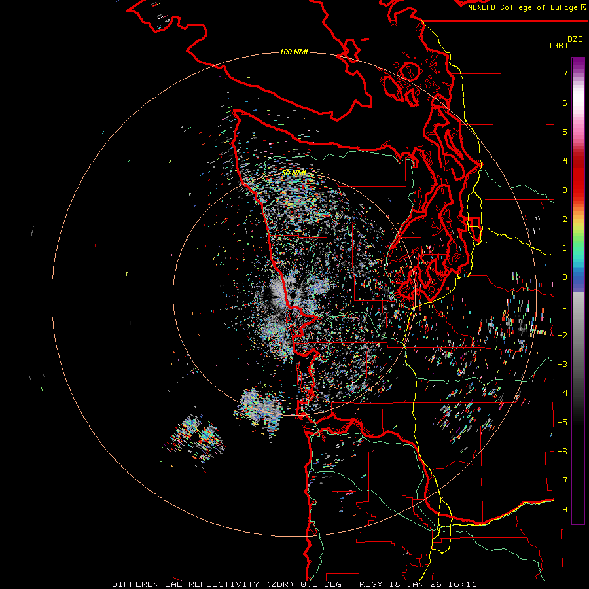Image resolution: width=589 pixels, height=589 pixels.
Task: Click the -1 value on color scale
Action: pyautogui.click(x=562, y=306)
